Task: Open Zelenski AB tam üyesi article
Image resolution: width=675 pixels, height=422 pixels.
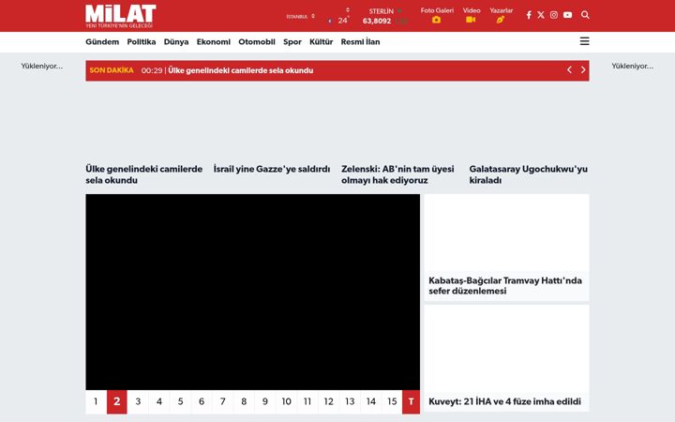Action: (397, 174)
